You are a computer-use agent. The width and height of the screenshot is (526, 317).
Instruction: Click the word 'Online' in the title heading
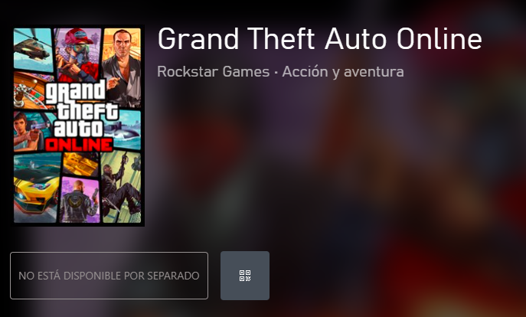tap(439, 39)
